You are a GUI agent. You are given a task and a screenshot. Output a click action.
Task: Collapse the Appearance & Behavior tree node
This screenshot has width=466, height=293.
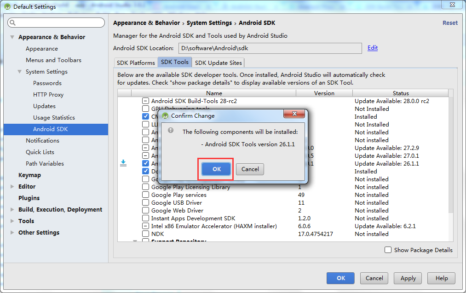coord(12,37)
